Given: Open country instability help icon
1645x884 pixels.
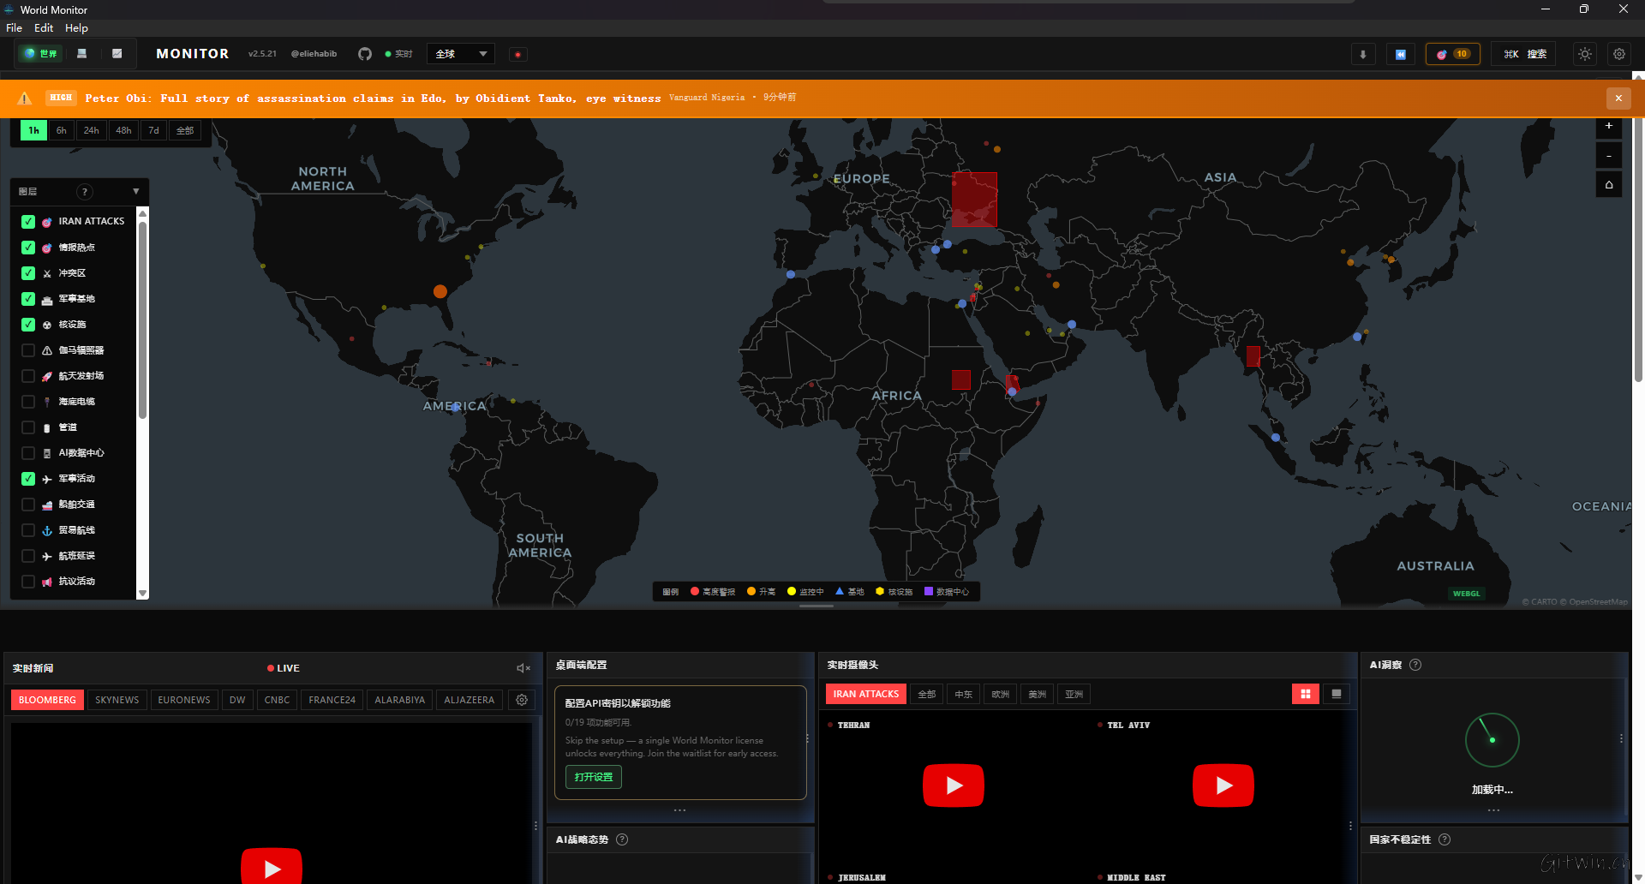Looking at the screenshot, I should (1445, 839).
